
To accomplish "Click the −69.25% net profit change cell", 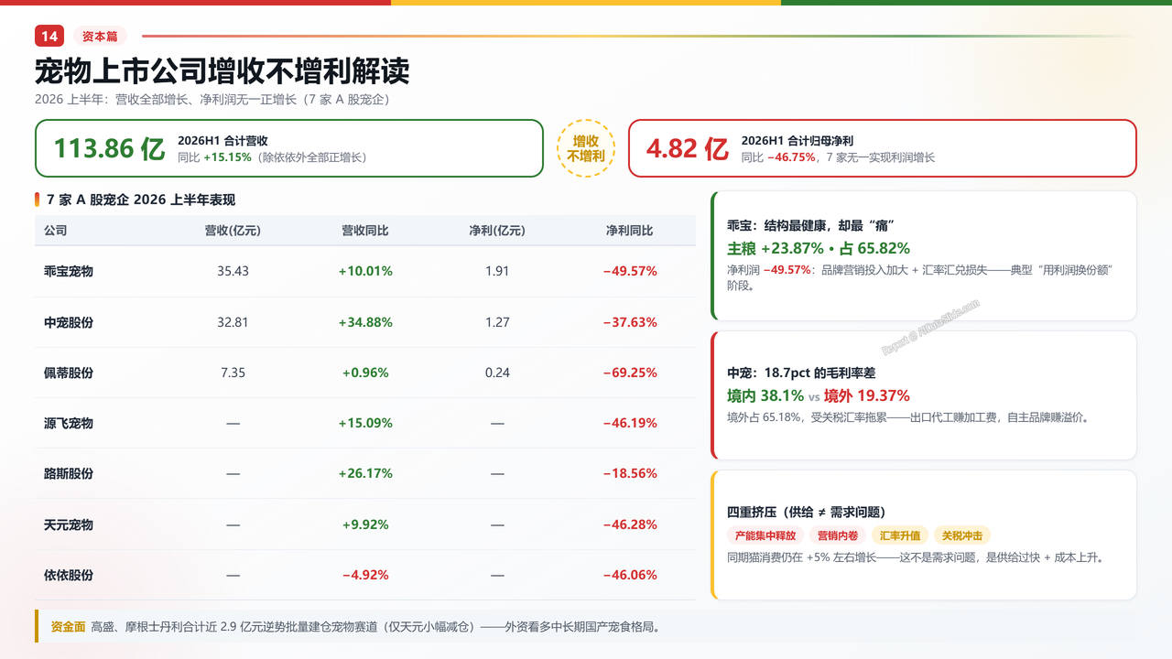I will pos(630,373).
